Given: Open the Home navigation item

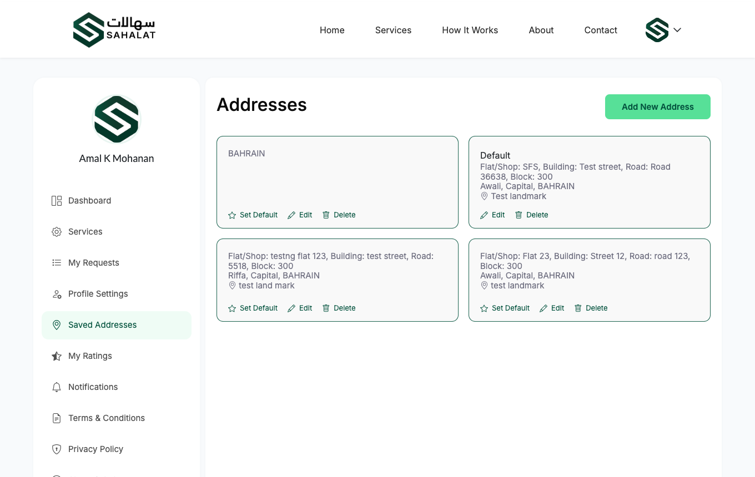Looking at the screenshot, I should pyautogui.click(x=332, y=30).
